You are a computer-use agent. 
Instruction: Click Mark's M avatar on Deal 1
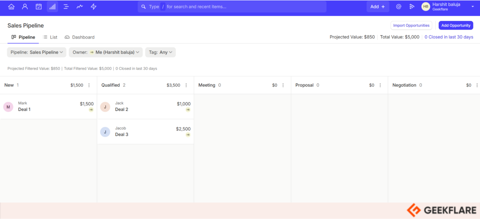(8, 107)
